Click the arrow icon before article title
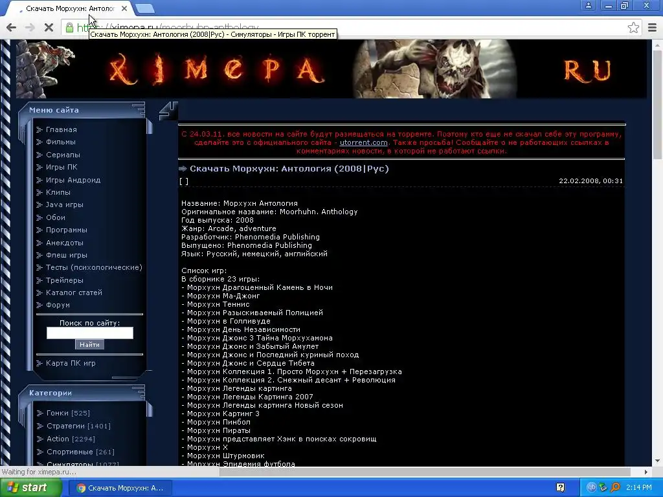The image size is (663, 497). pyautogui.click(x=183, y=169)
